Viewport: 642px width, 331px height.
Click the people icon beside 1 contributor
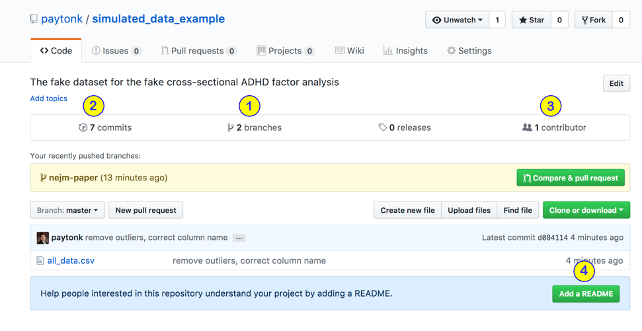pyautogui.click(x=527, y=128)
